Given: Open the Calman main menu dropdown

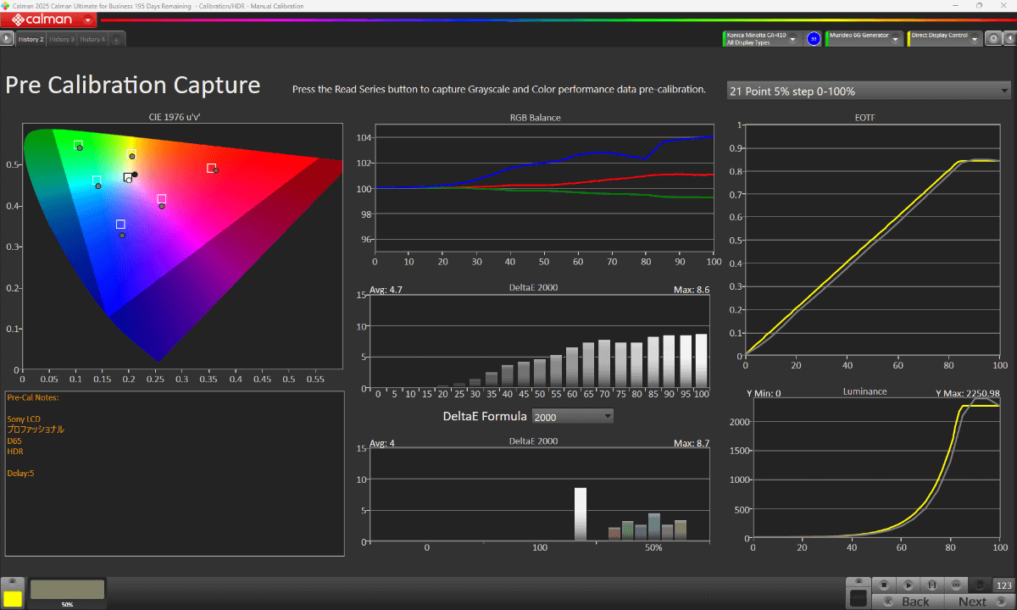Looking at the screenshot, I should [90, 19].
